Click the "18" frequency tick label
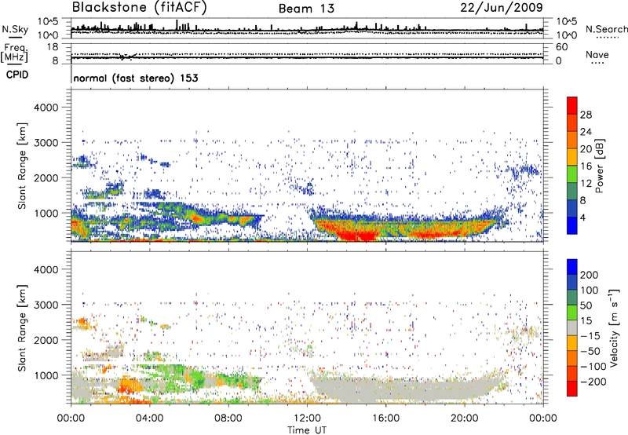628x435 pixels. point(53,47)
